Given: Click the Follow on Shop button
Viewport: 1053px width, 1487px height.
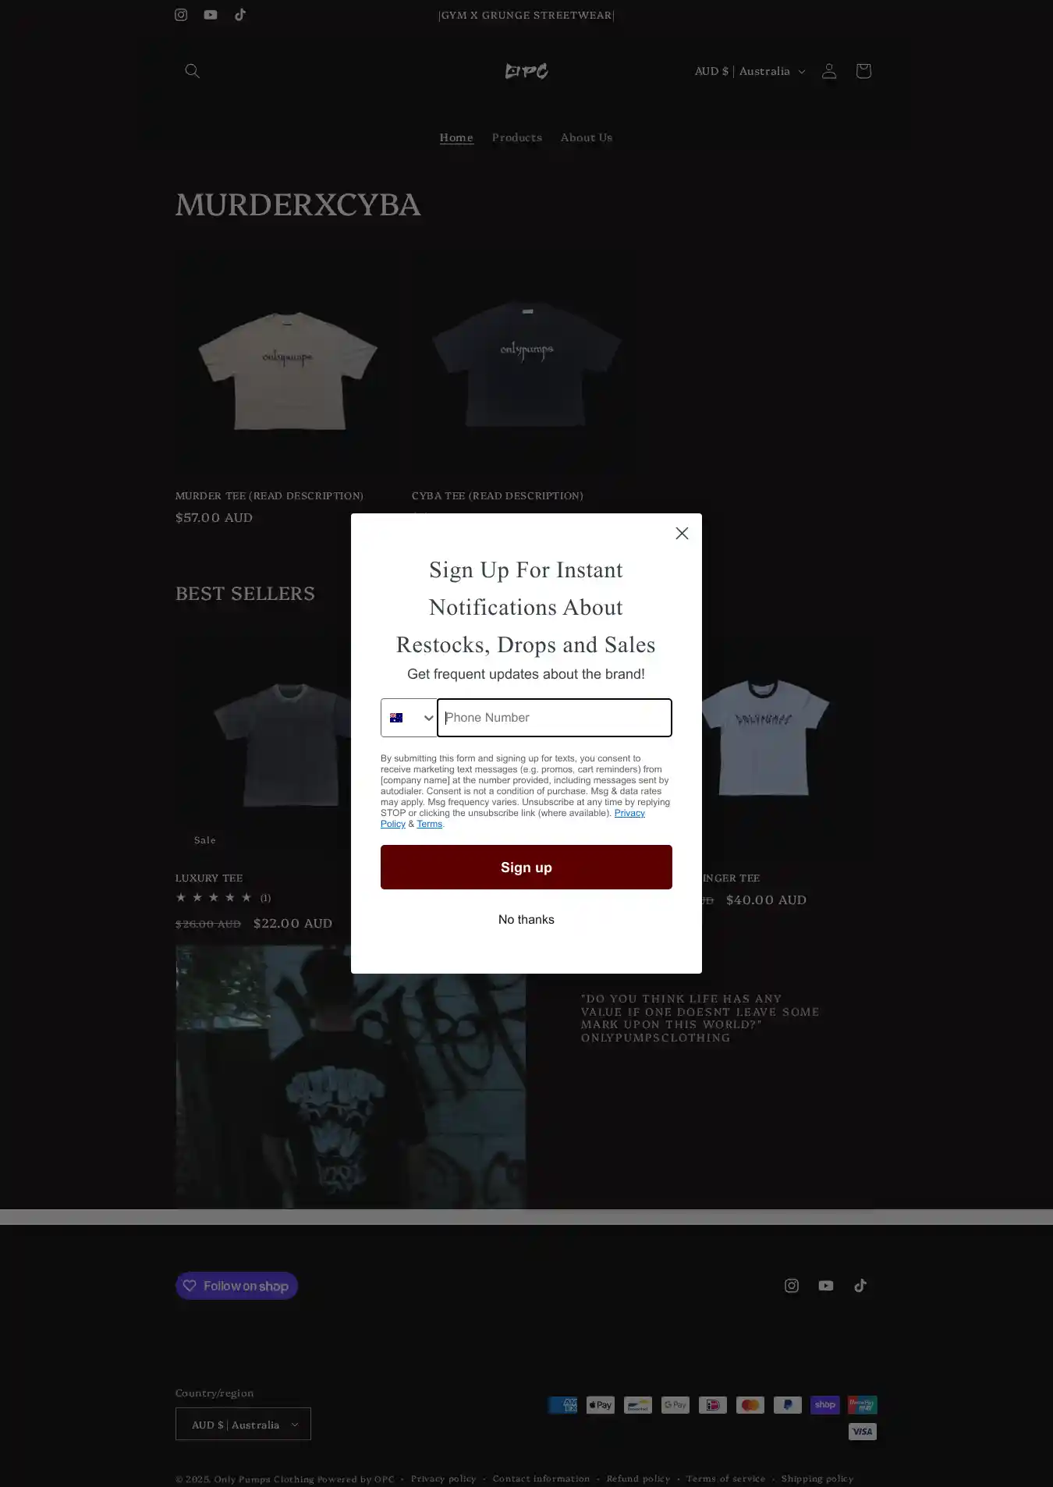Looking at the screenshot, I should click(x=236, y=1286).
